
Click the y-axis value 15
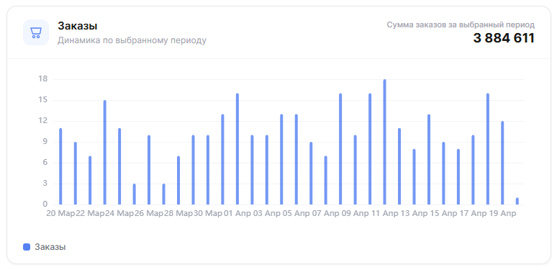[43, 100]
